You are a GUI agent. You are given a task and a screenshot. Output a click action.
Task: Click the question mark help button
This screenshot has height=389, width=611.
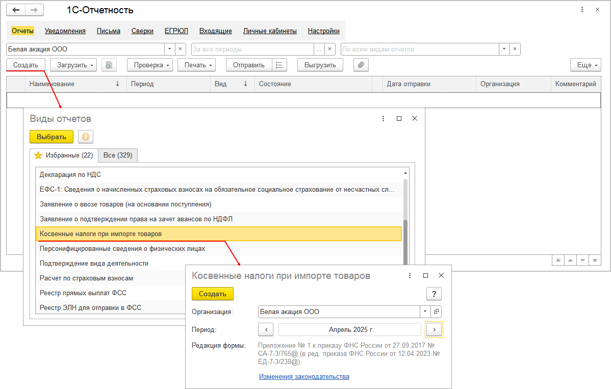(x=434, y=294)
